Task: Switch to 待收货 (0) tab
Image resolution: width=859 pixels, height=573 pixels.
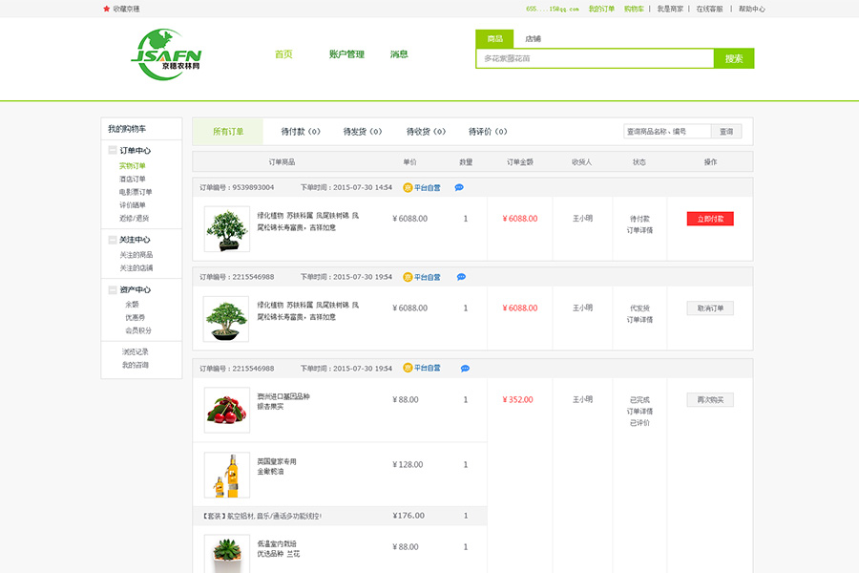Action: point(426,132)
